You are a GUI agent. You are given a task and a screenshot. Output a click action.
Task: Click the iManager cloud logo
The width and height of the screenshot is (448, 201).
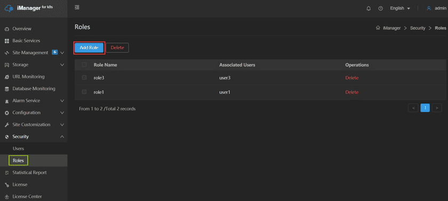coord(9,9)
